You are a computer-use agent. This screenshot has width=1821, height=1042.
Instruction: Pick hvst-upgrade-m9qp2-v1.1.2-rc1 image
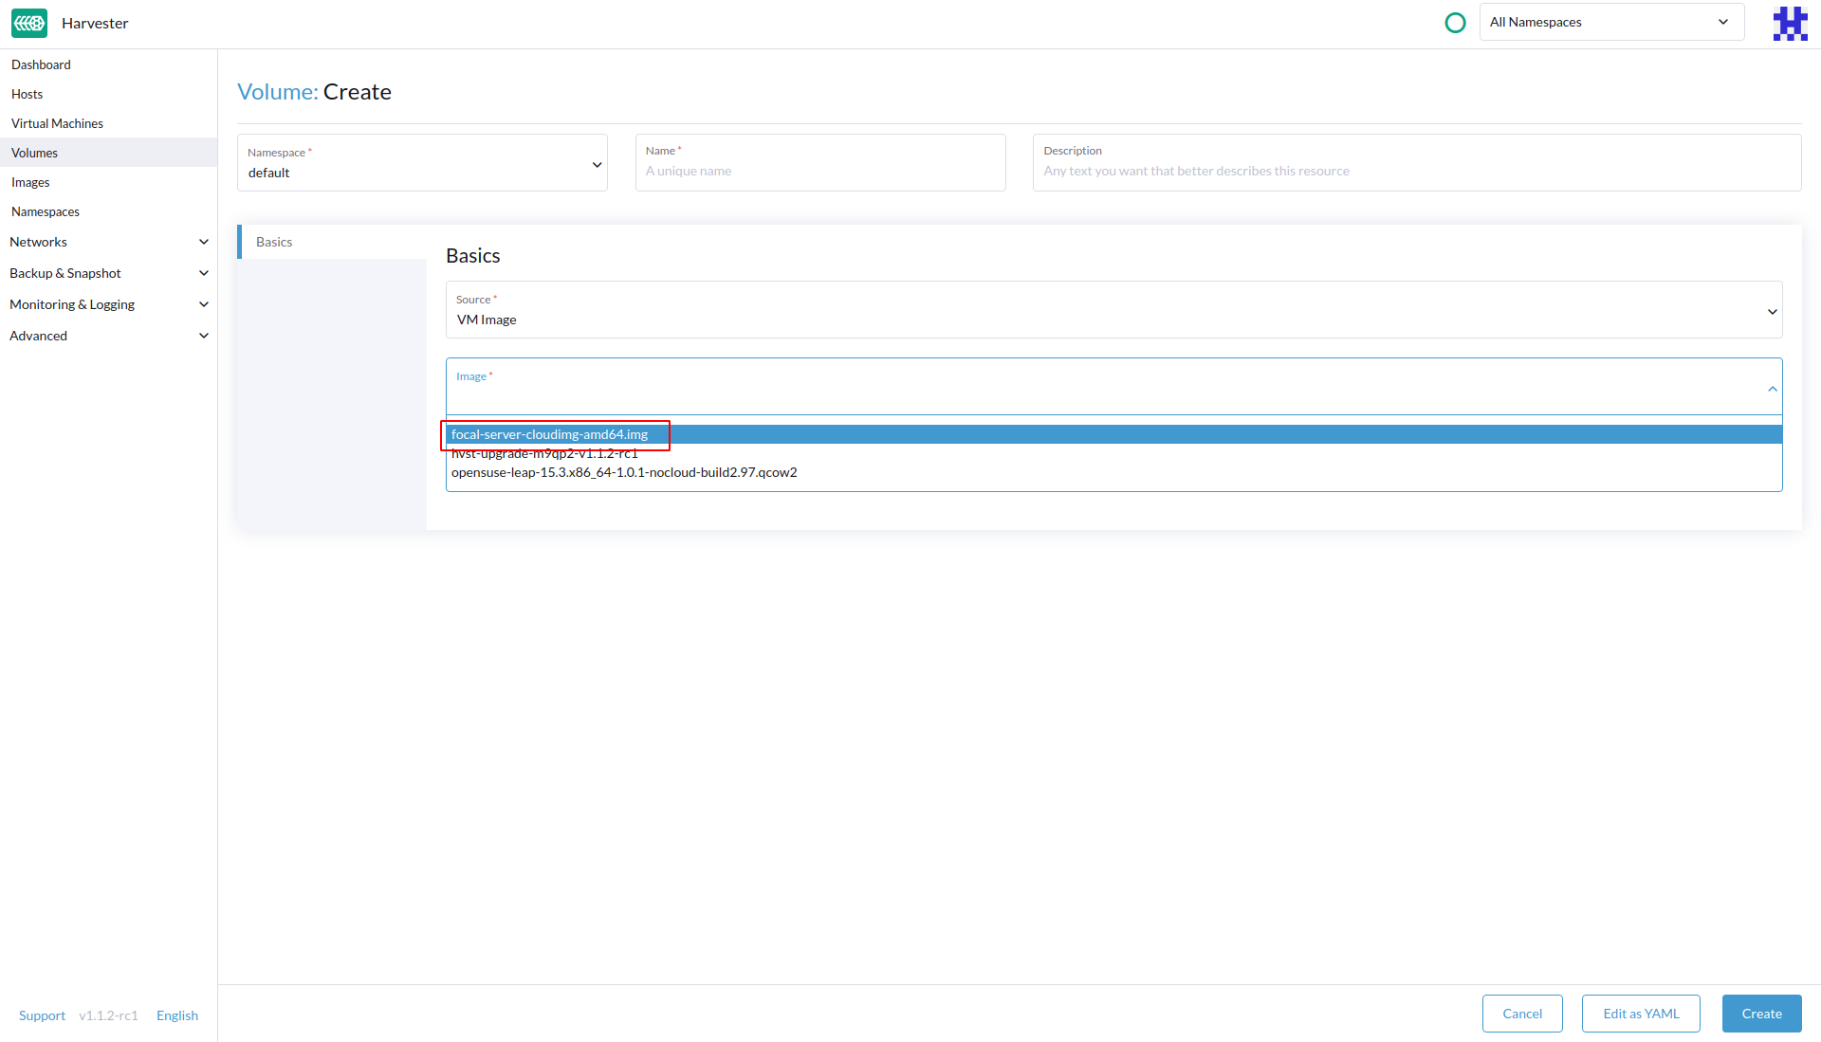(x=544, y=454)
